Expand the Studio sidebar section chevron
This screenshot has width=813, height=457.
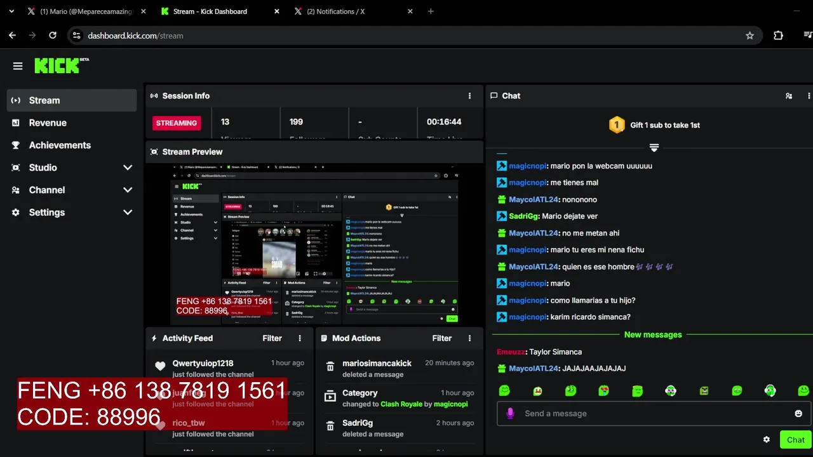pos(128,168)
